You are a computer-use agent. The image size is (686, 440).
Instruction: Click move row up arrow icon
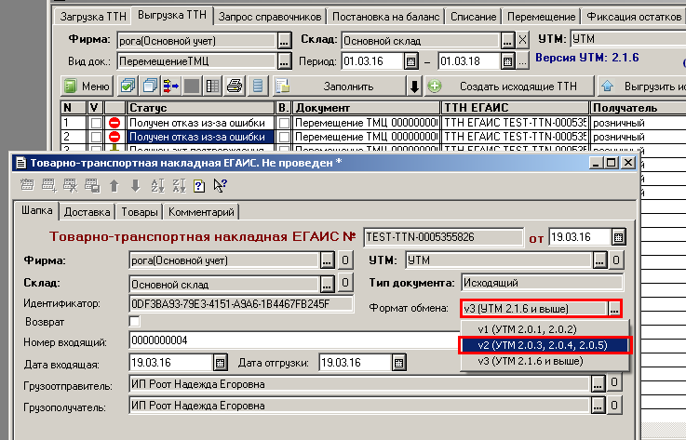click(114, 185)
